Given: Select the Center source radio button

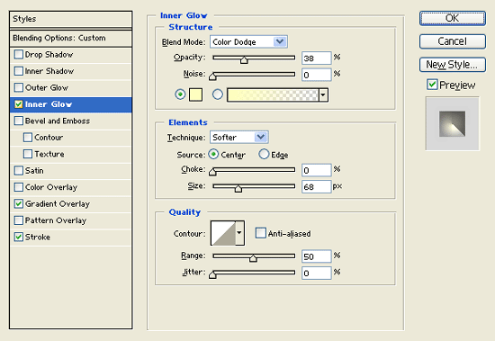Looking at the screenshot, I should pos(213,154).
